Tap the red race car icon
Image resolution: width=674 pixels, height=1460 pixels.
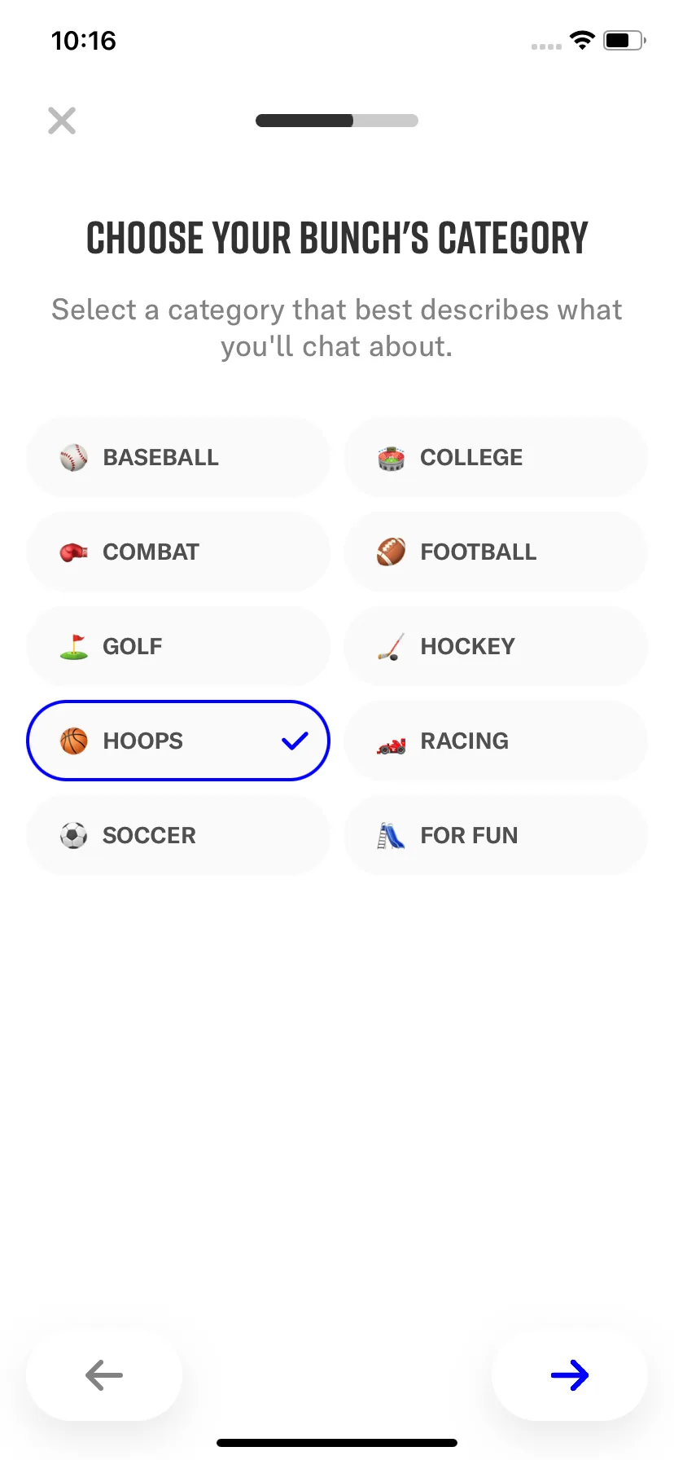click(391, 743)
